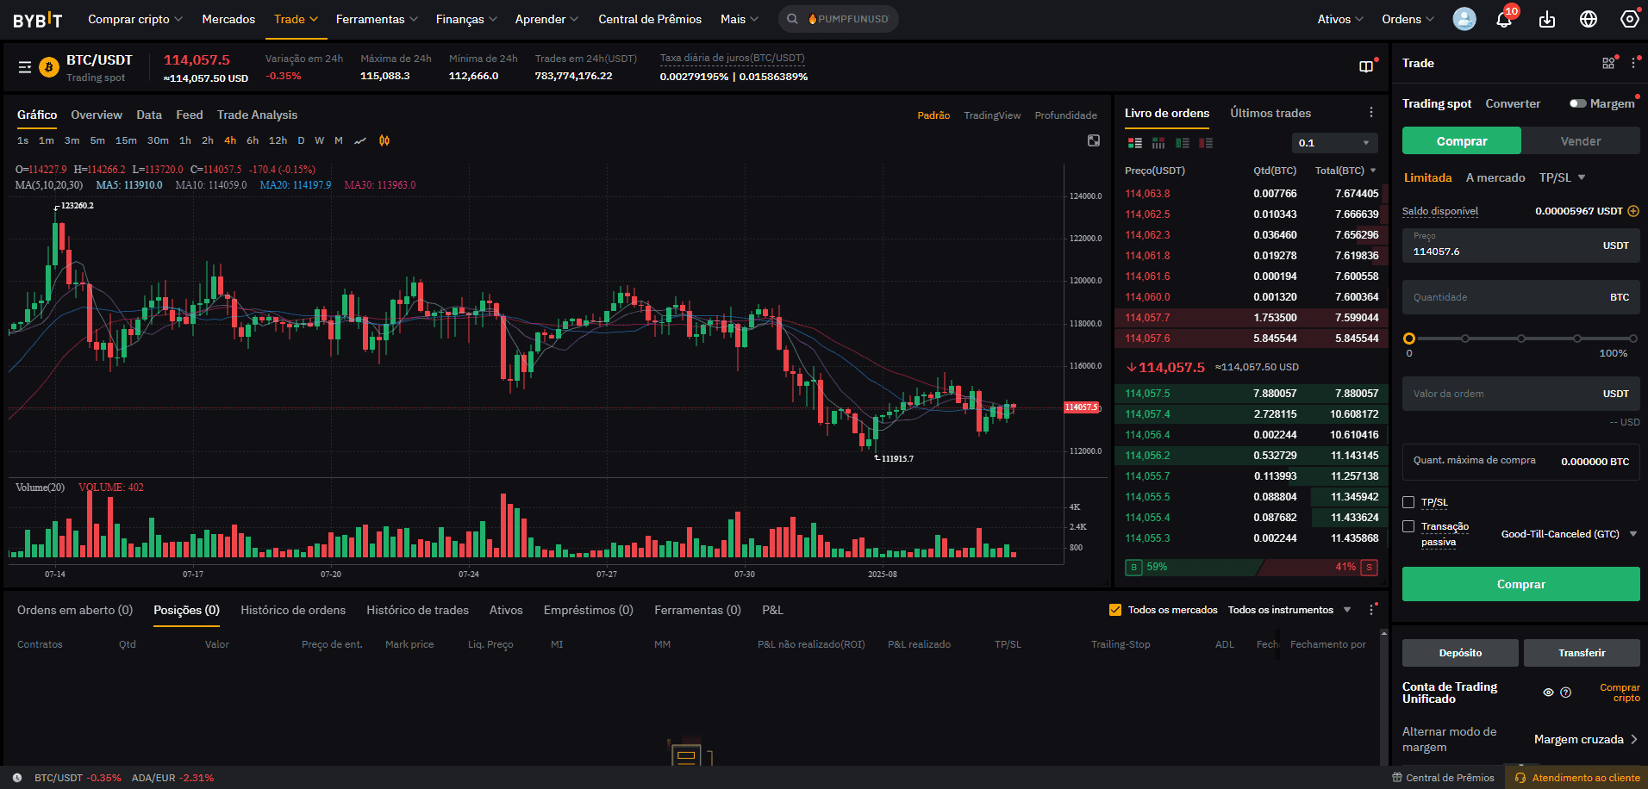
Task: Switch to Últimos trades tab
Action: coord(1270,113)
